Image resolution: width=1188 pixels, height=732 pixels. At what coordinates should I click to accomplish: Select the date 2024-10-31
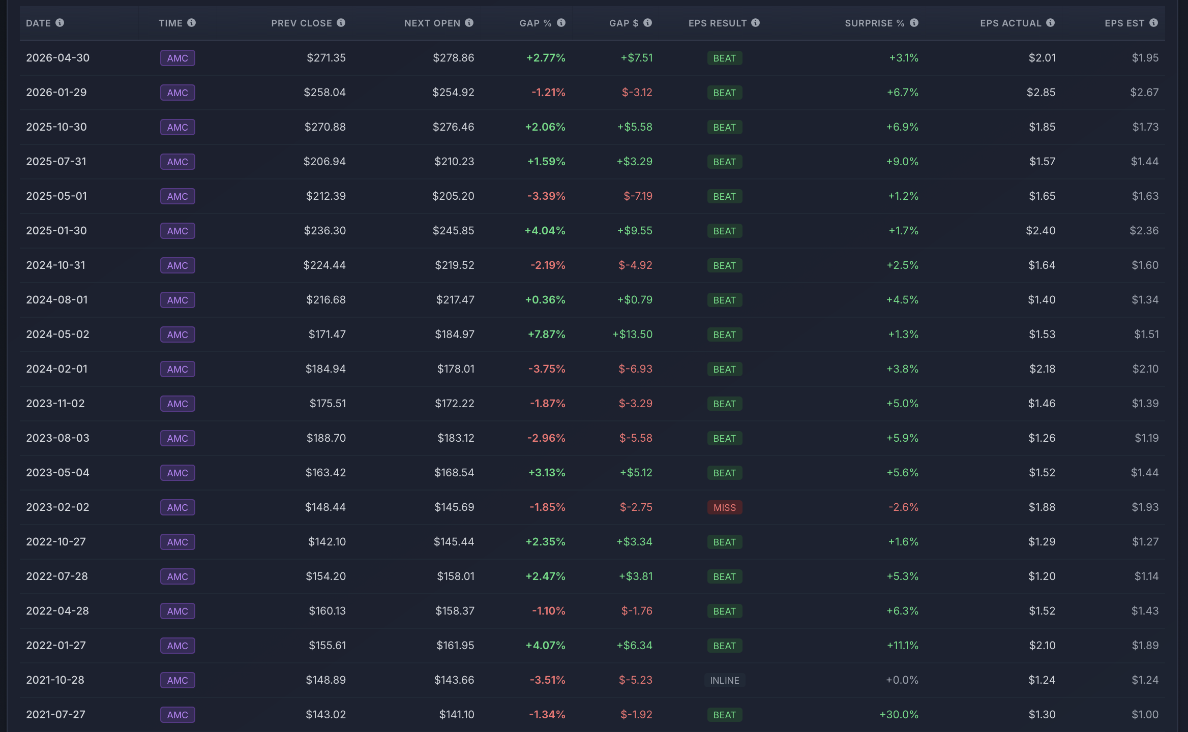56,265
